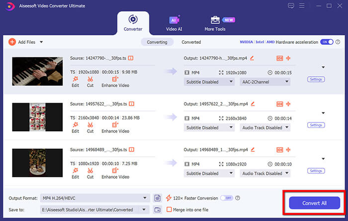Screen dimensions: 348x221
Task: Rename first output file with pencil icon
Action: click(252, 58)
